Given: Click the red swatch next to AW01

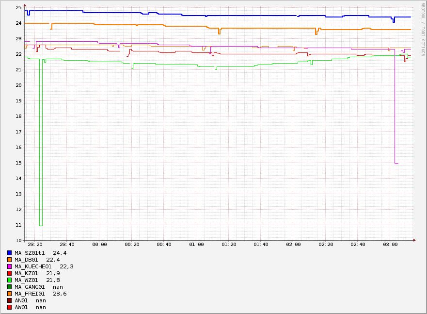Looking at the screenshot, I should (x=9, y=307).
